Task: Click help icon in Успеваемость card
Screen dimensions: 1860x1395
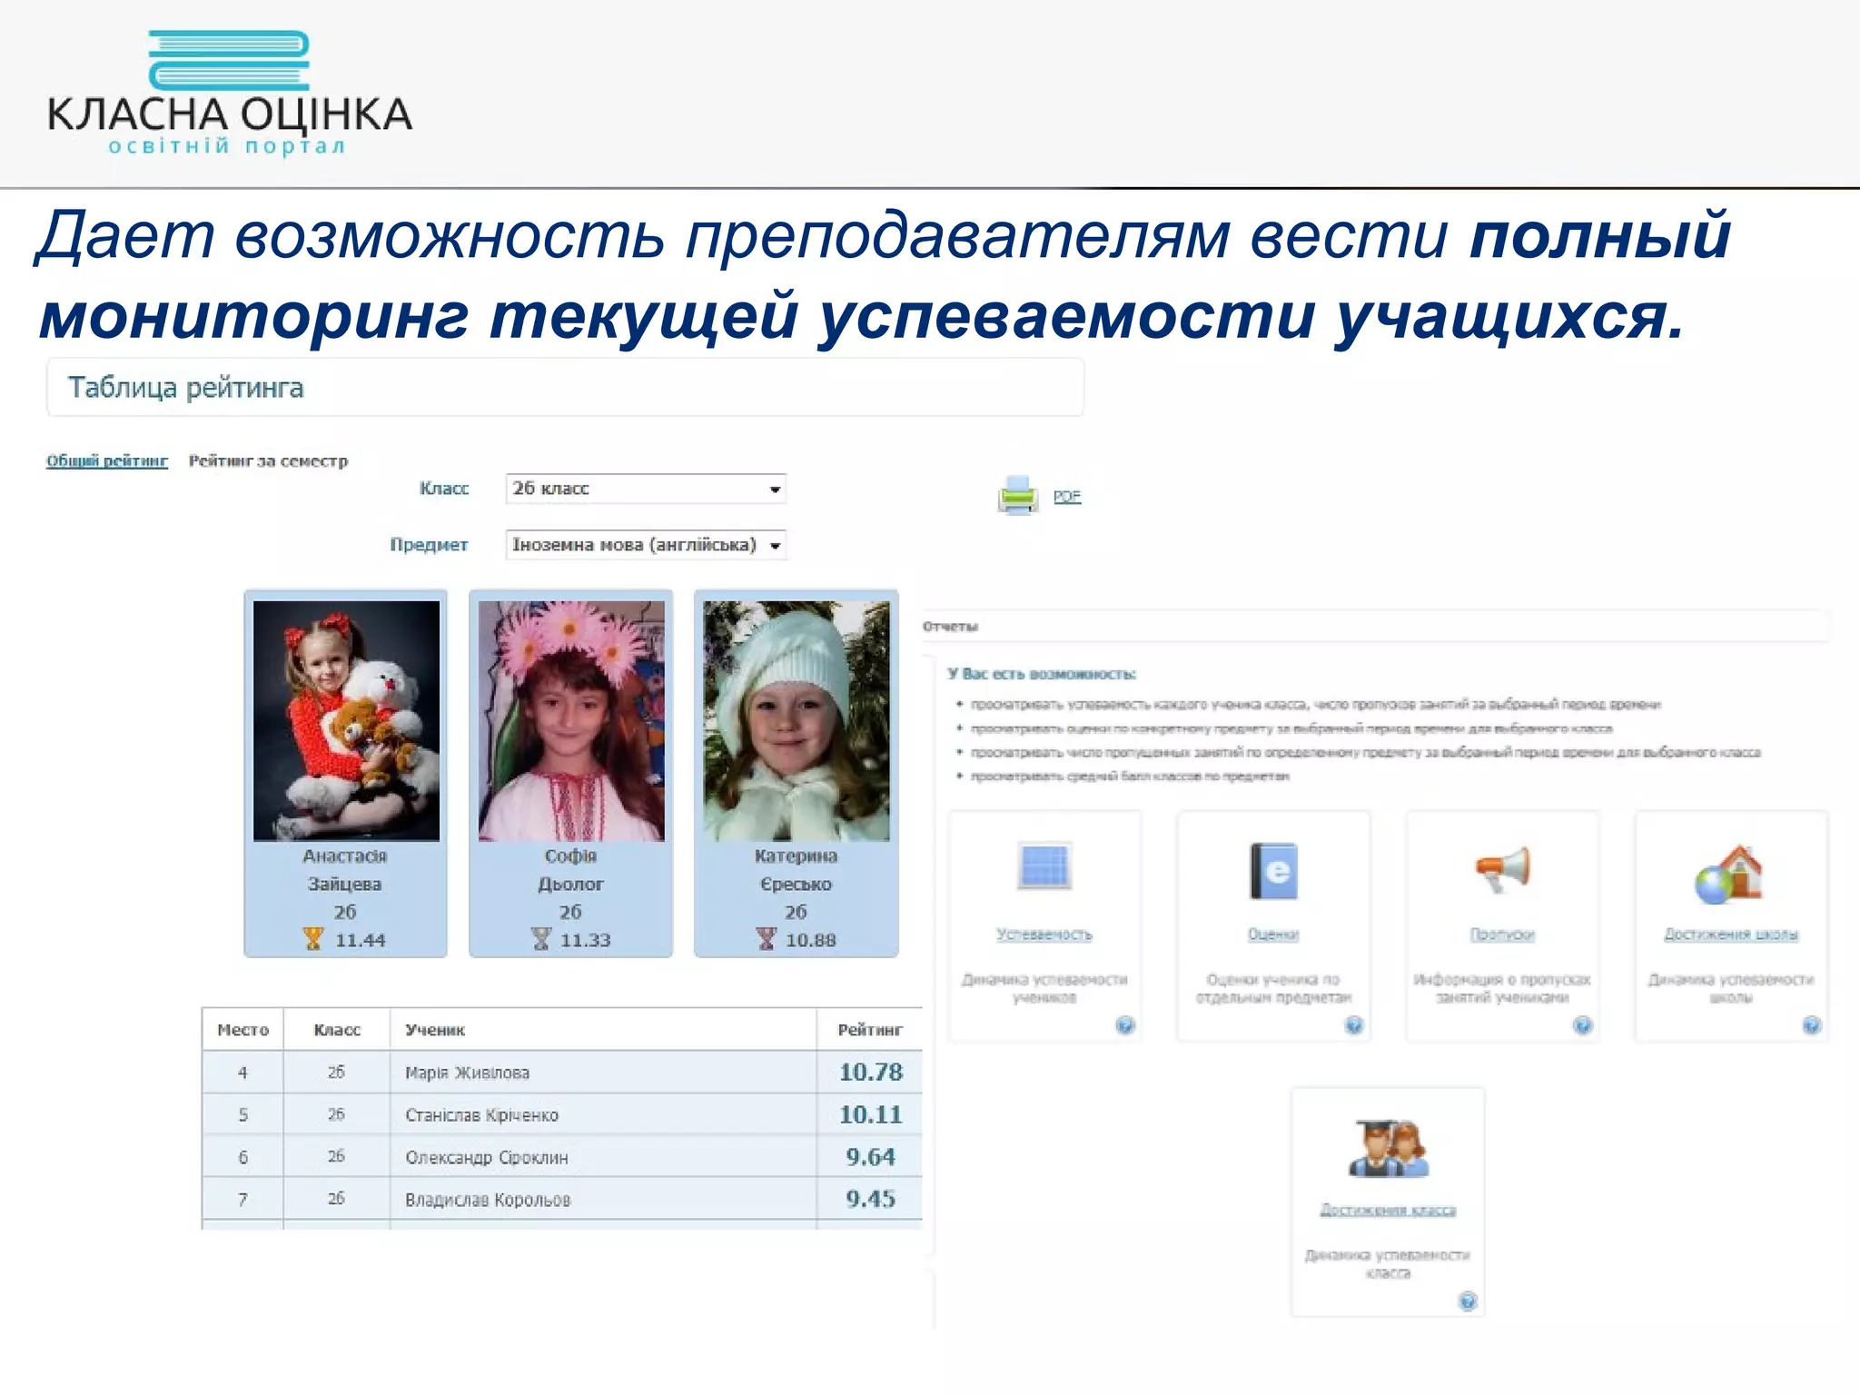Action: point(1125,1025)
